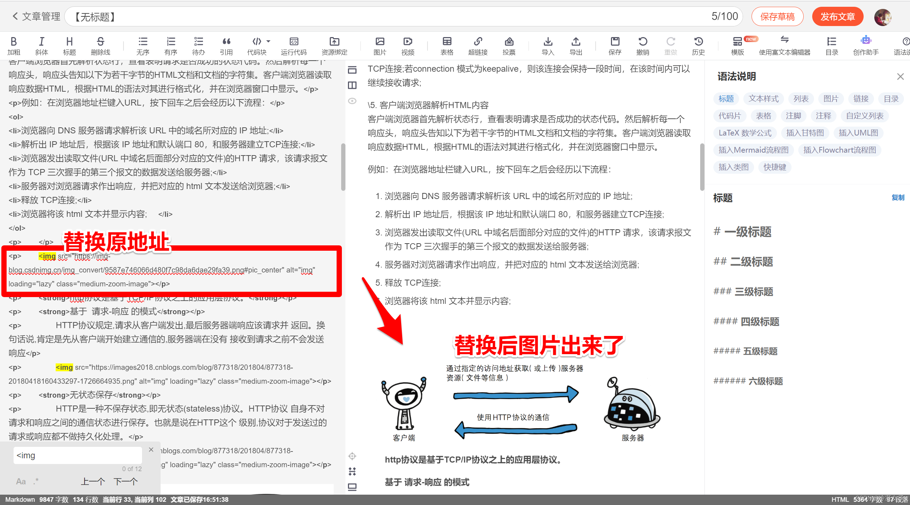Open the 代码块 dropdown arrow
This screenshot has height=505, width=910.
[x=268, y=41]
